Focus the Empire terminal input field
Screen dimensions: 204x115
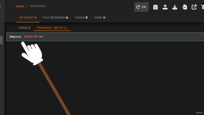105,37
